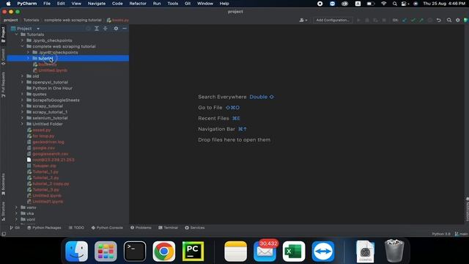
Task: Open the Commit side tab
Action: pyautogui.click(x=3, y=57)
